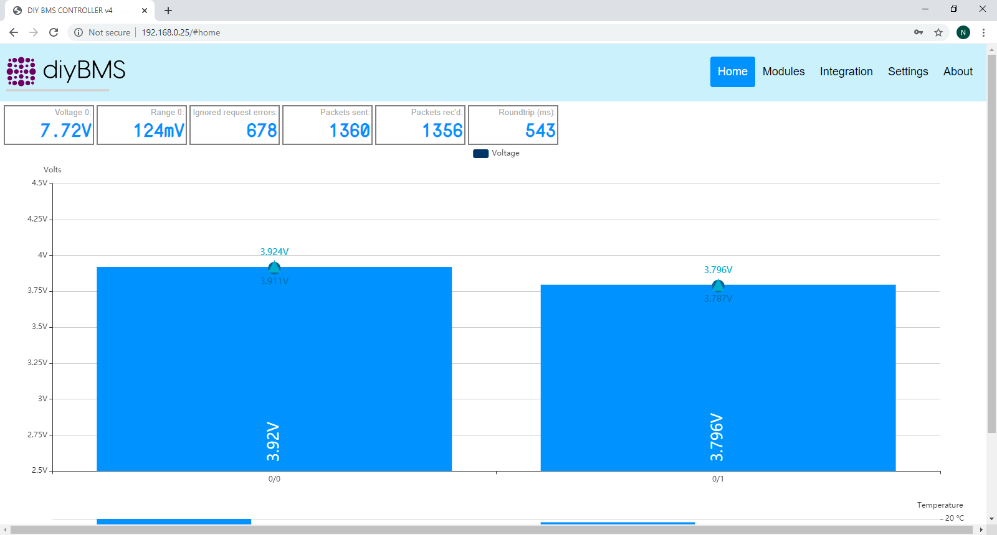Reload the page with refresh icon

click(54, 32)
